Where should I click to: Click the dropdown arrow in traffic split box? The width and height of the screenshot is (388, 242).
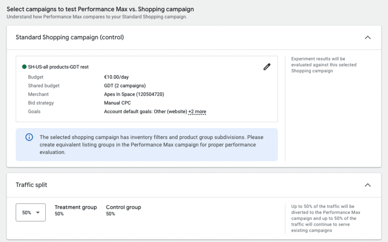tap(38, 213)
